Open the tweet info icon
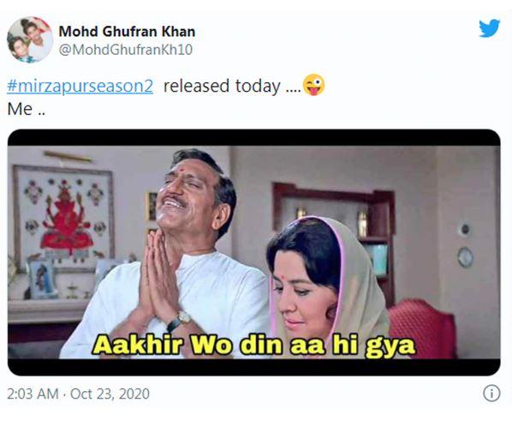 coord(491,394)
